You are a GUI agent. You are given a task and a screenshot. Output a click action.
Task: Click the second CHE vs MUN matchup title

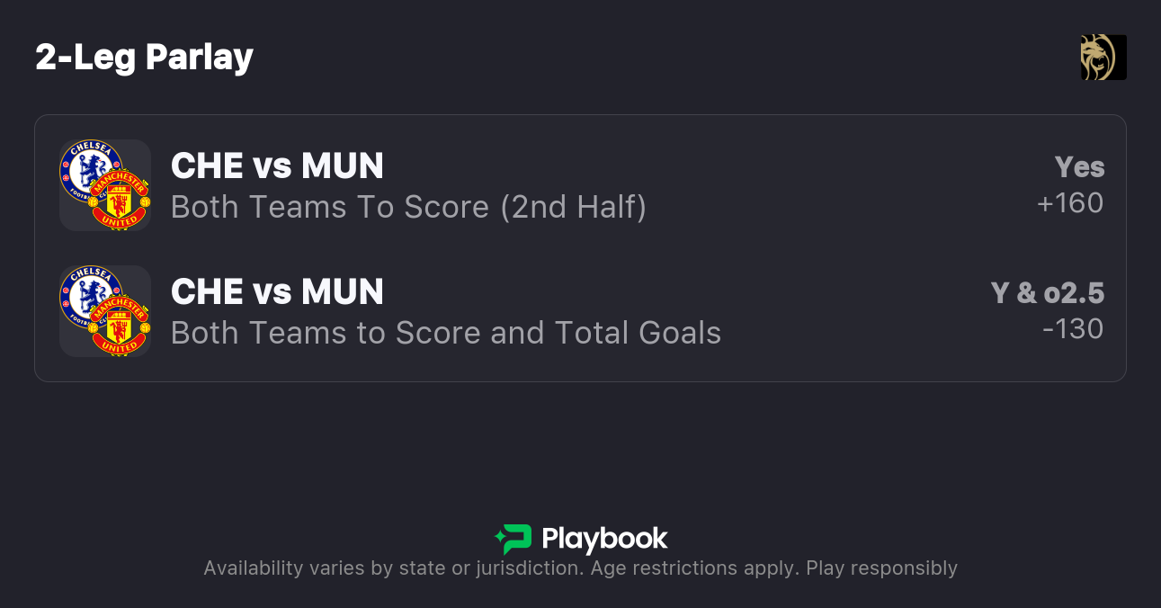point(277,292)
